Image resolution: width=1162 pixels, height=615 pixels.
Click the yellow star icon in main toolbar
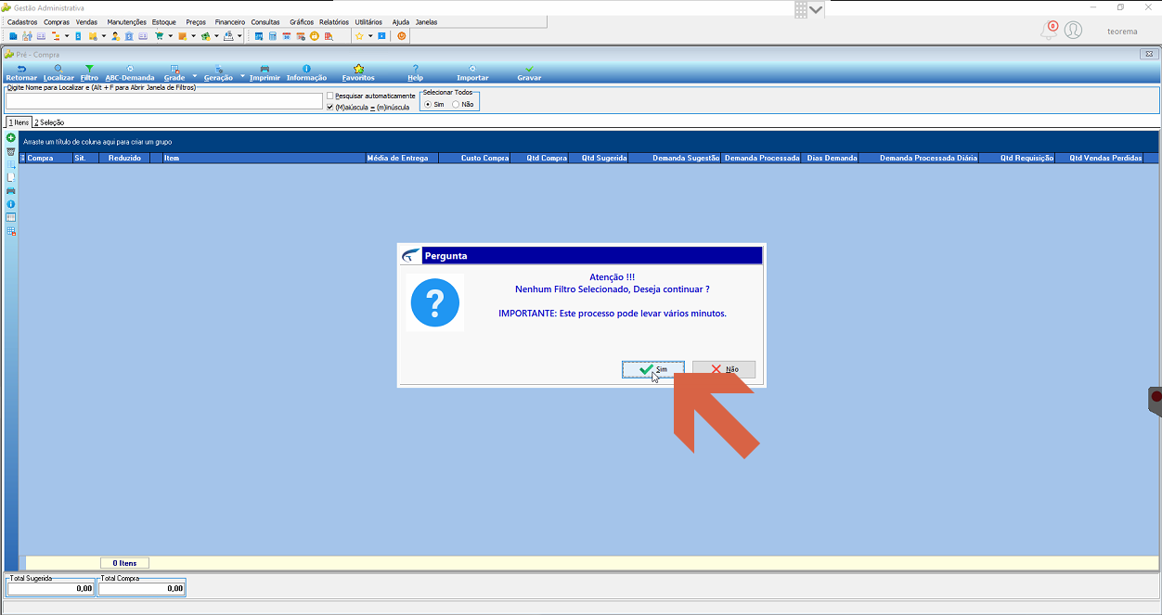359,36
